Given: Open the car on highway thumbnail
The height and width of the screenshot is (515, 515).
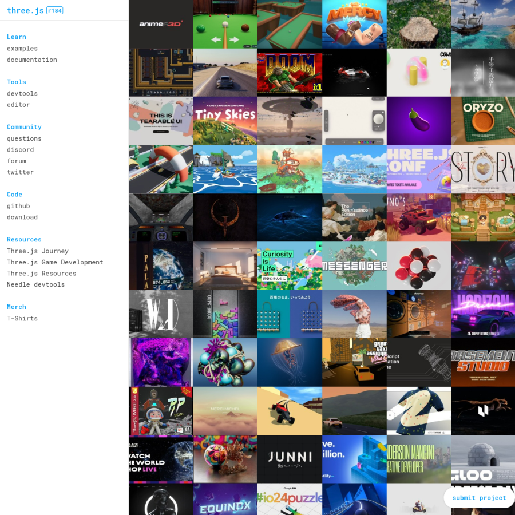Looking at the screenshot, I should tap(225, 72).
